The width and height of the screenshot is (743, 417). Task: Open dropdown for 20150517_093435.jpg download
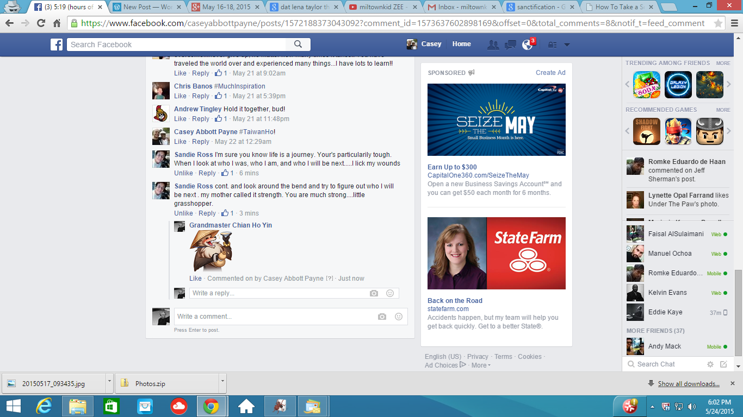point(109,383)
